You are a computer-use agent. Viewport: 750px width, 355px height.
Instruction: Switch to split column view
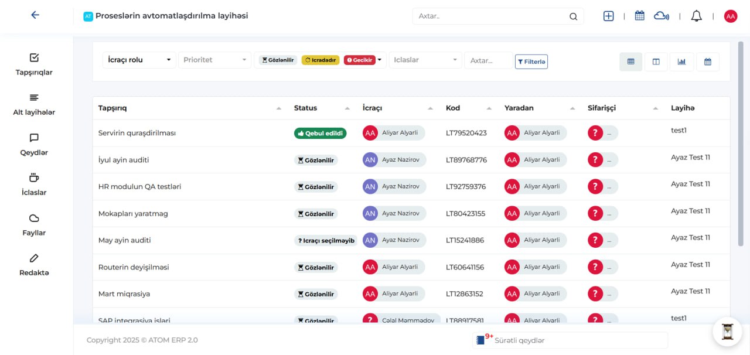(x=656, y=62)
